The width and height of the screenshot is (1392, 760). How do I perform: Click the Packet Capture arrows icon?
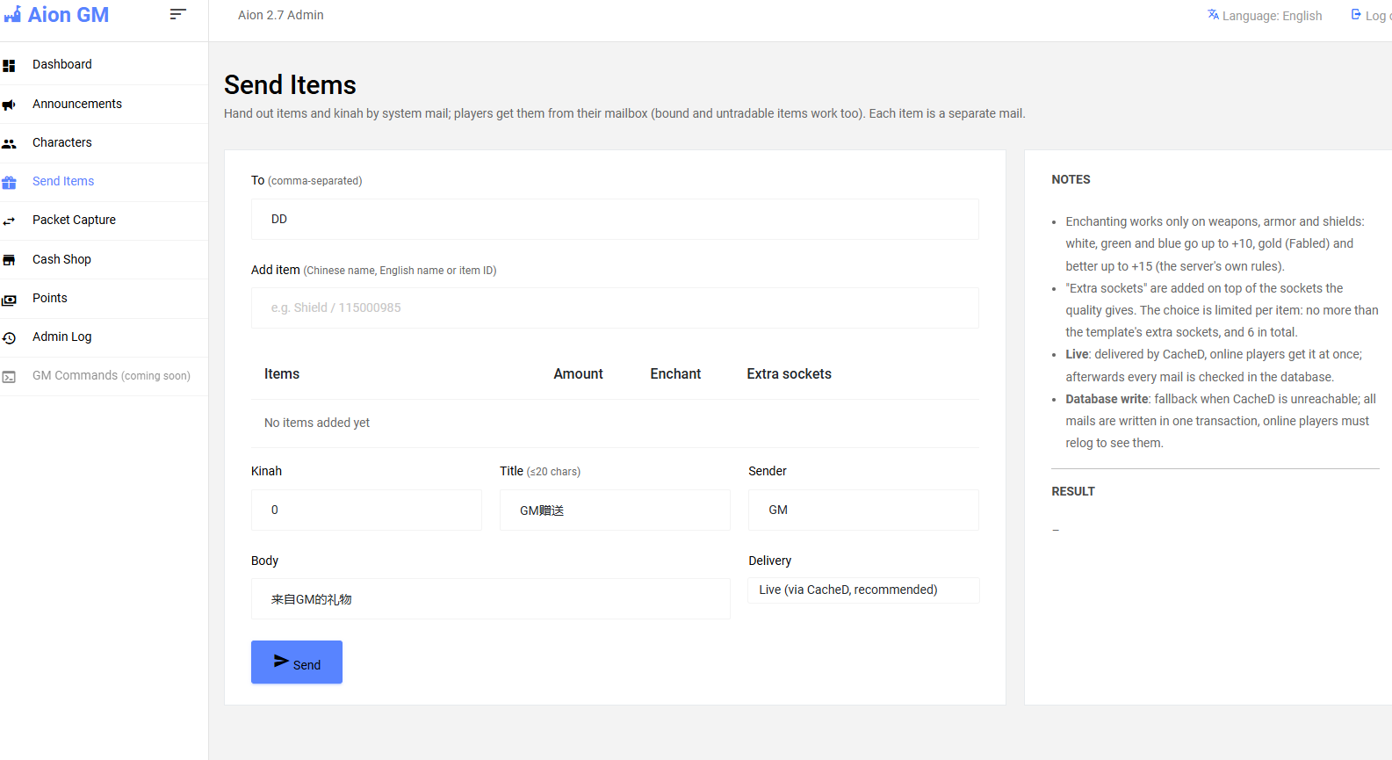tap(9, 221)
